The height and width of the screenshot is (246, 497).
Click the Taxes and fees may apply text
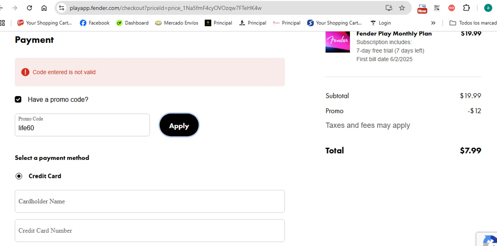pos(368,125)
